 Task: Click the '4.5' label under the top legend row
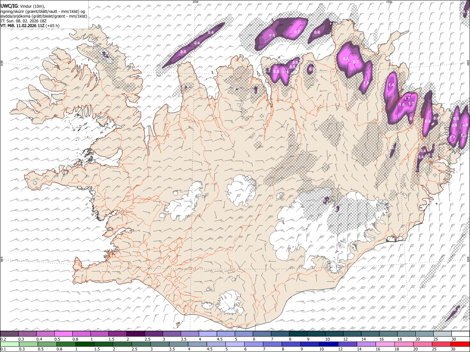[x=220, y=339]
